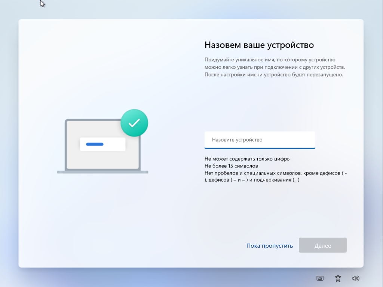Click the heading "Назовем ваше устройство"
Image resolution: width=383 pixels, height=287 pixels.
click(259, 45)
